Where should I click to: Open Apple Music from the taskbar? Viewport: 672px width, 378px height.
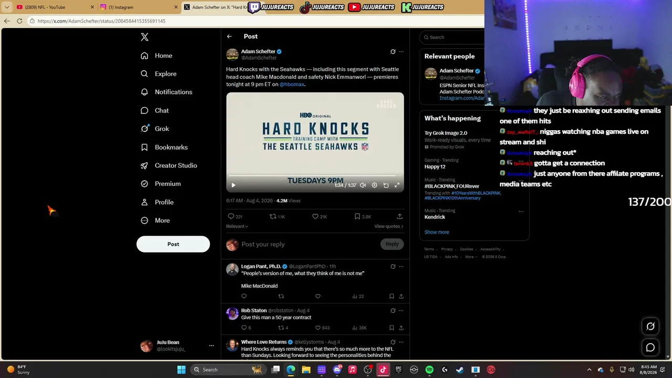352,370
